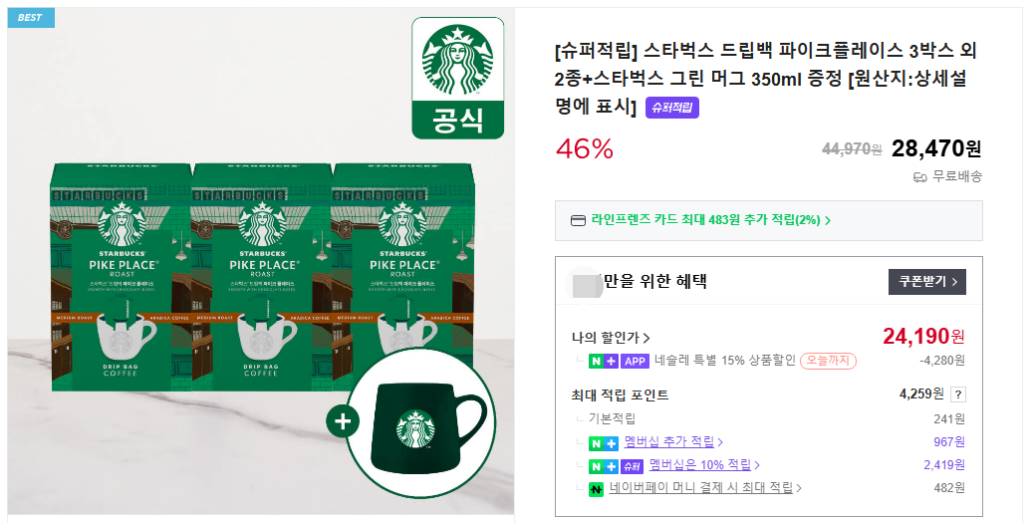
Task: Open 네이버페이 머니 결제 시 최대 적립
Action: (x=705, y=488)
